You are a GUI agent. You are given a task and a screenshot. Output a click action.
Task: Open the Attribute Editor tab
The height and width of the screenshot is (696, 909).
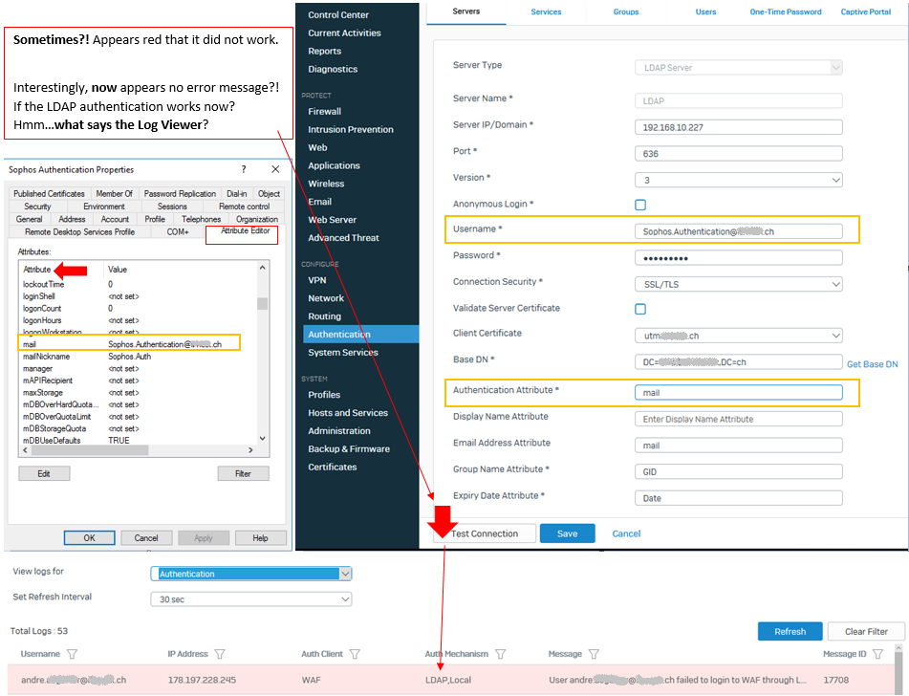[246, 230]
